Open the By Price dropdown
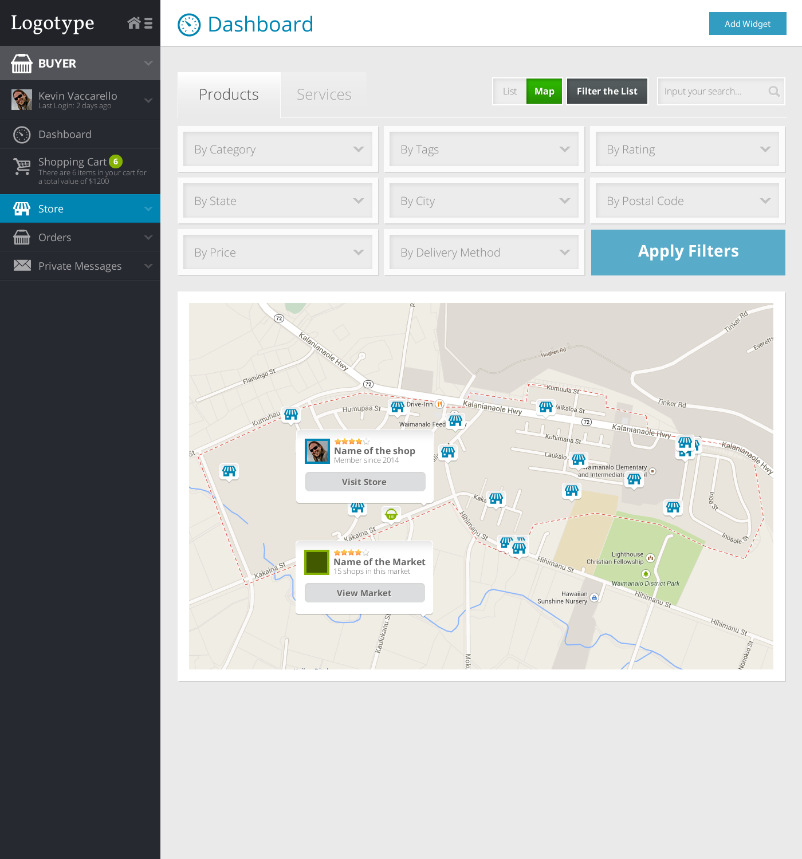802x859 pixels. [278, 252]
